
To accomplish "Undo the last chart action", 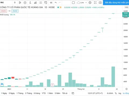I will (56, 3).
